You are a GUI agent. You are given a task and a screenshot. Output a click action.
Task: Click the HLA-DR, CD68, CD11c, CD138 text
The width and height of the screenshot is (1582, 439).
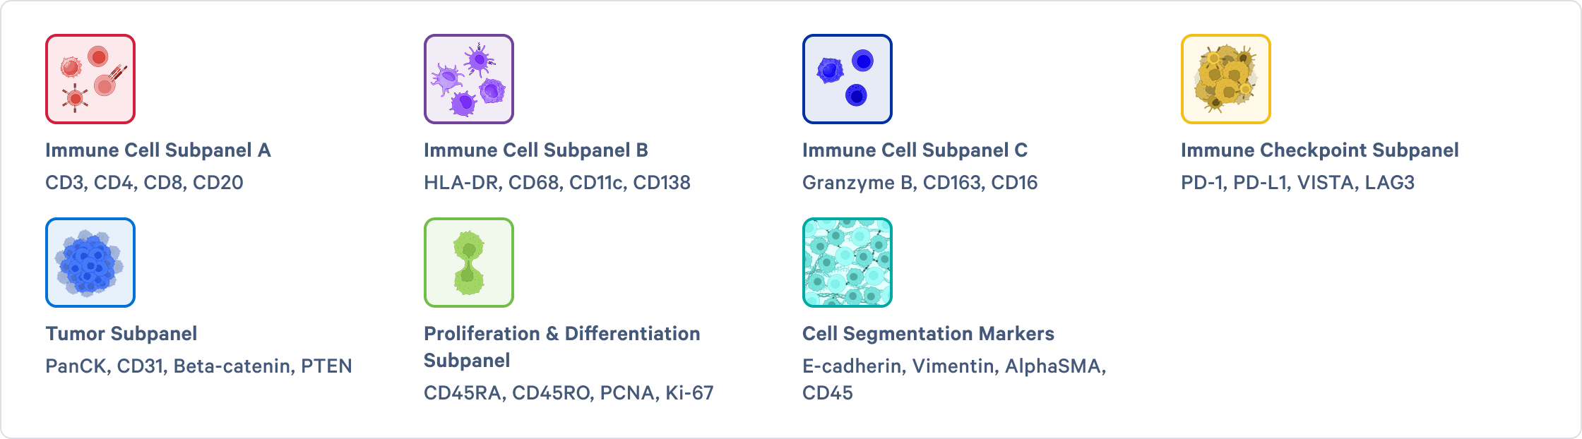(x=557, y=183)
